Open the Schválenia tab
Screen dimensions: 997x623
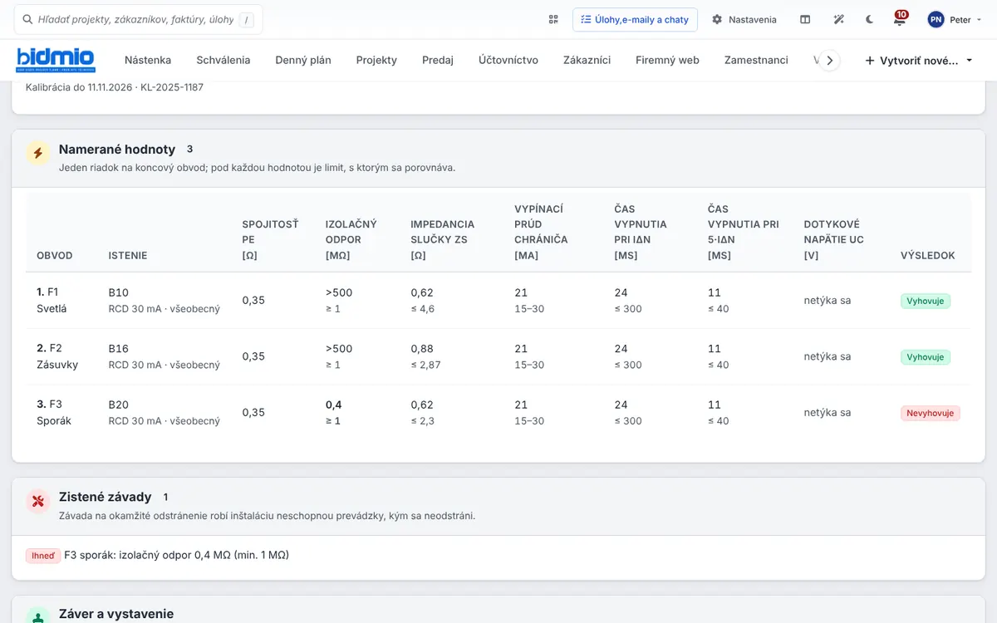(x=223, y=60)
